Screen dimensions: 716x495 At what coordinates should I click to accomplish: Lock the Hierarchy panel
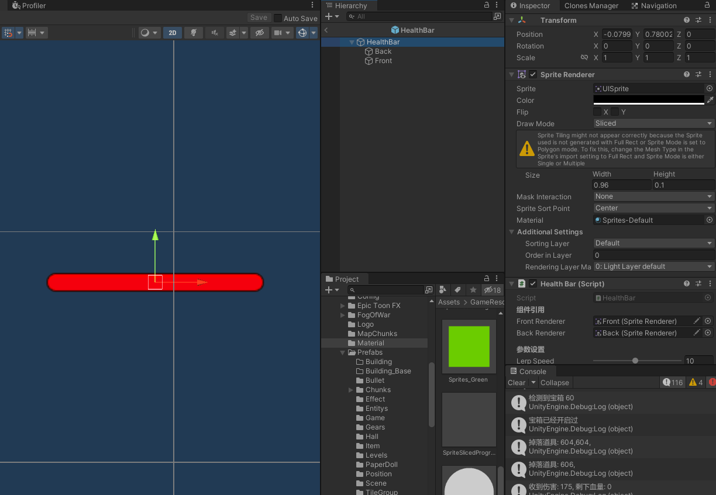(486, 5)
